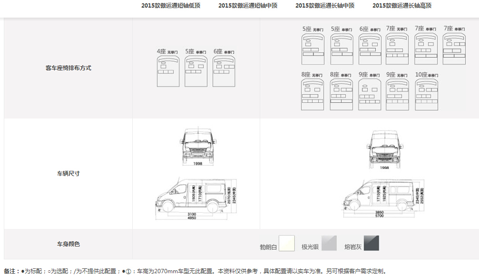
Task: Switch to 2015款傲运通短轴中顶 column header
Action: [x=248, y=6]
